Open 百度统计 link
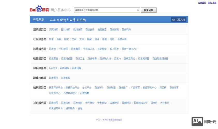Image resolution: width=218 pixels, height=129 pixels. 99,87
